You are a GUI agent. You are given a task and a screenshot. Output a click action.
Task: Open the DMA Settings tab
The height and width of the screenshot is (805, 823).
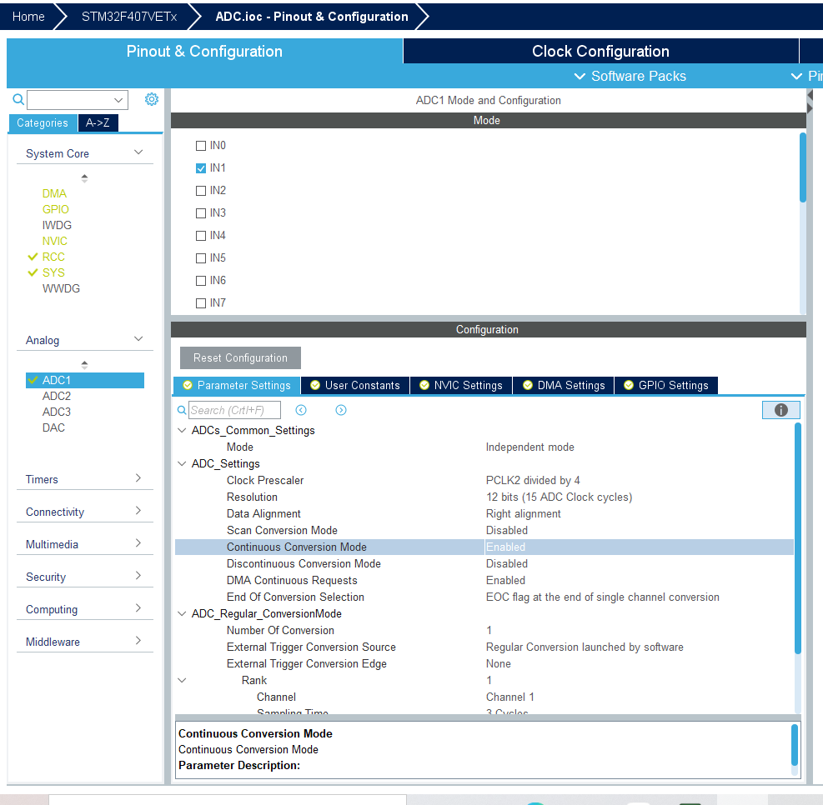click(x=564, y=386)
